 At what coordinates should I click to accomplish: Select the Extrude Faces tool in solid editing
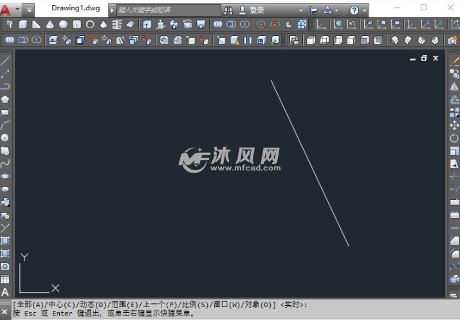point(53,40)
